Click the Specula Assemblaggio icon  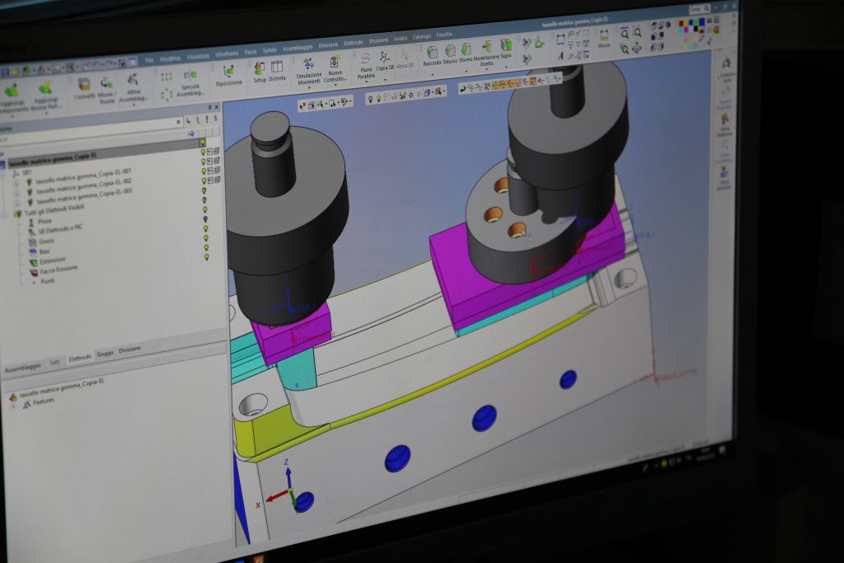(190, 75)
